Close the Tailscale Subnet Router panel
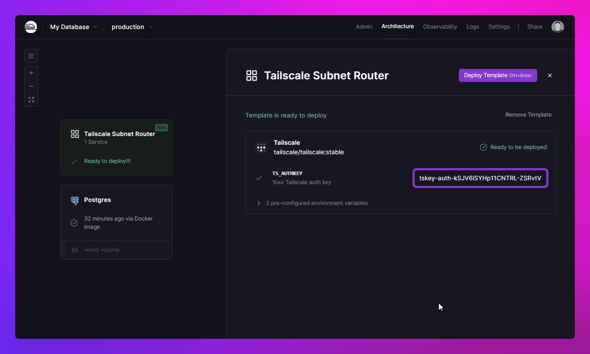This screenshot has height=354, width=590. pos(550,75)
